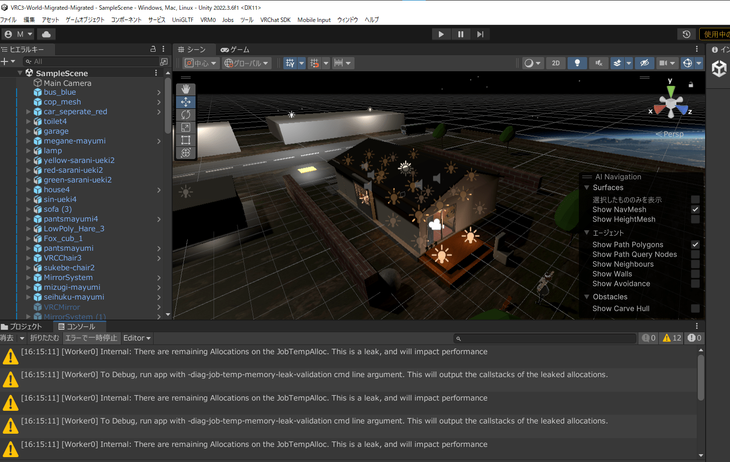Expand the house4 tree item
730x462 pixels.
point(28,190)
